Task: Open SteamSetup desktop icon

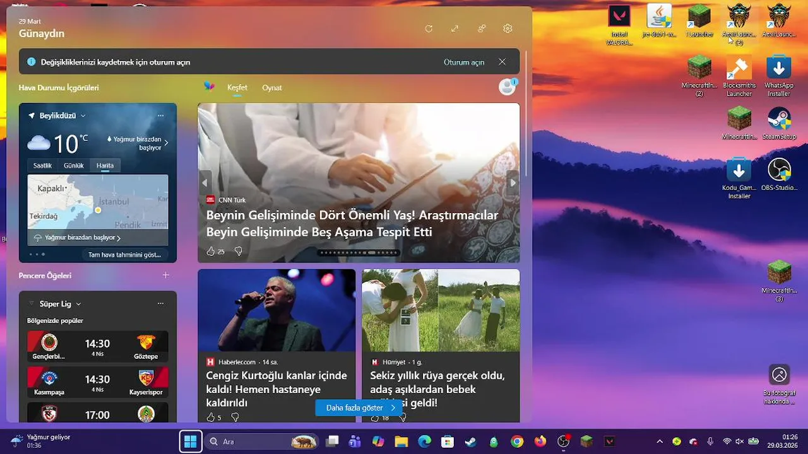Action: 779,124
